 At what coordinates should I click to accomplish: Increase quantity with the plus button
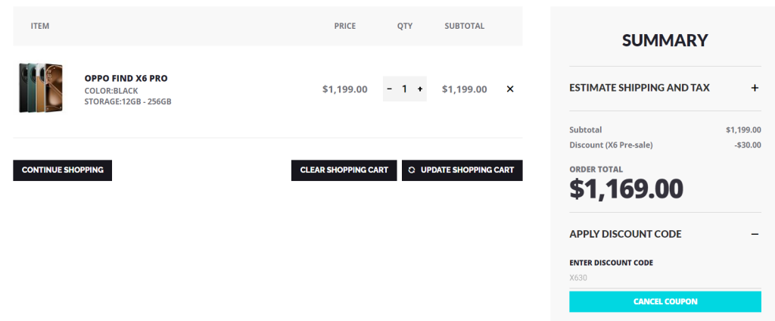[x=420, y=89]
